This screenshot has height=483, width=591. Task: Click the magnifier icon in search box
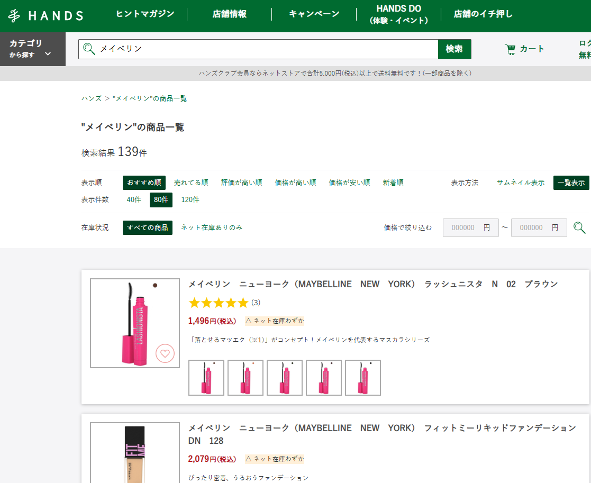[89, 49]
